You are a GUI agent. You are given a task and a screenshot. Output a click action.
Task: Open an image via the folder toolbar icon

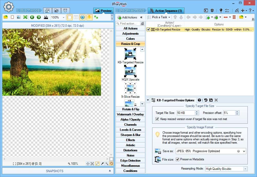click(5, 17)
